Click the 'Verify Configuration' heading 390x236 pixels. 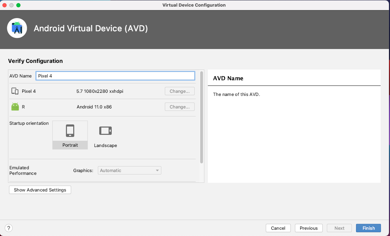[x=35, y=61]
